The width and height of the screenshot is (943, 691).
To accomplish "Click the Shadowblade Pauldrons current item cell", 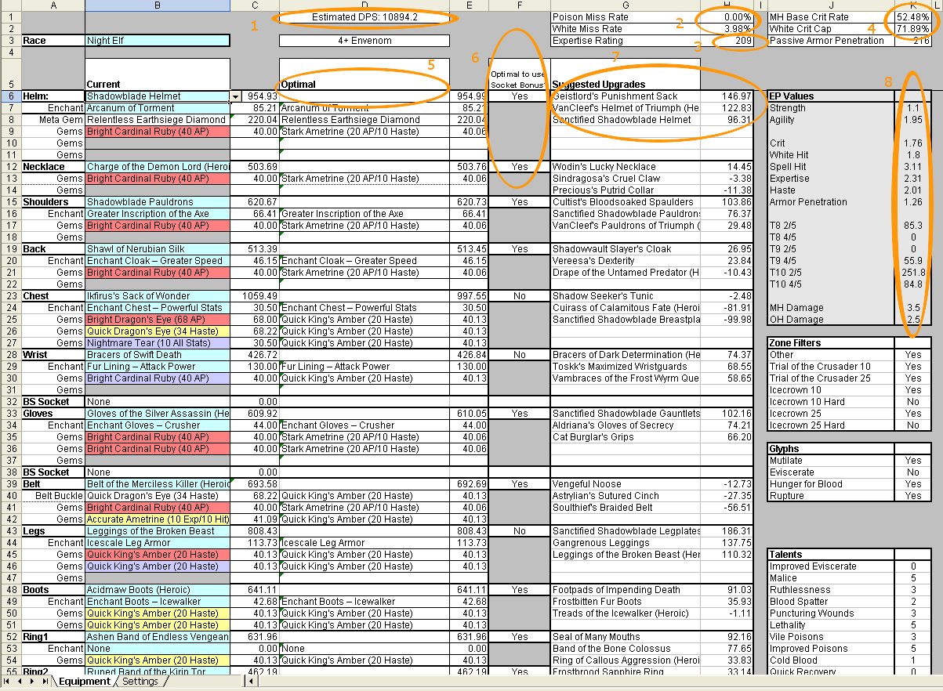I will pos(158,202).
